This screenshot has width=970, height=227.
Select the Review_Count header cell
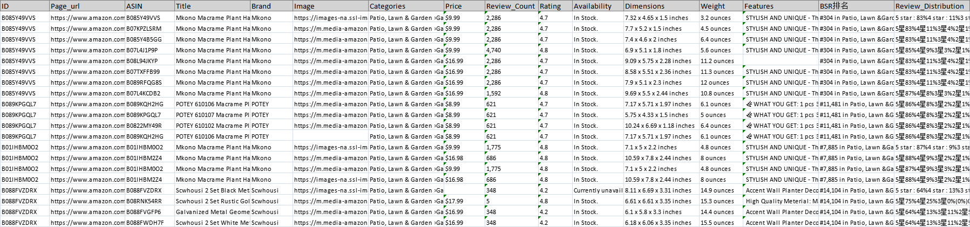511,6
